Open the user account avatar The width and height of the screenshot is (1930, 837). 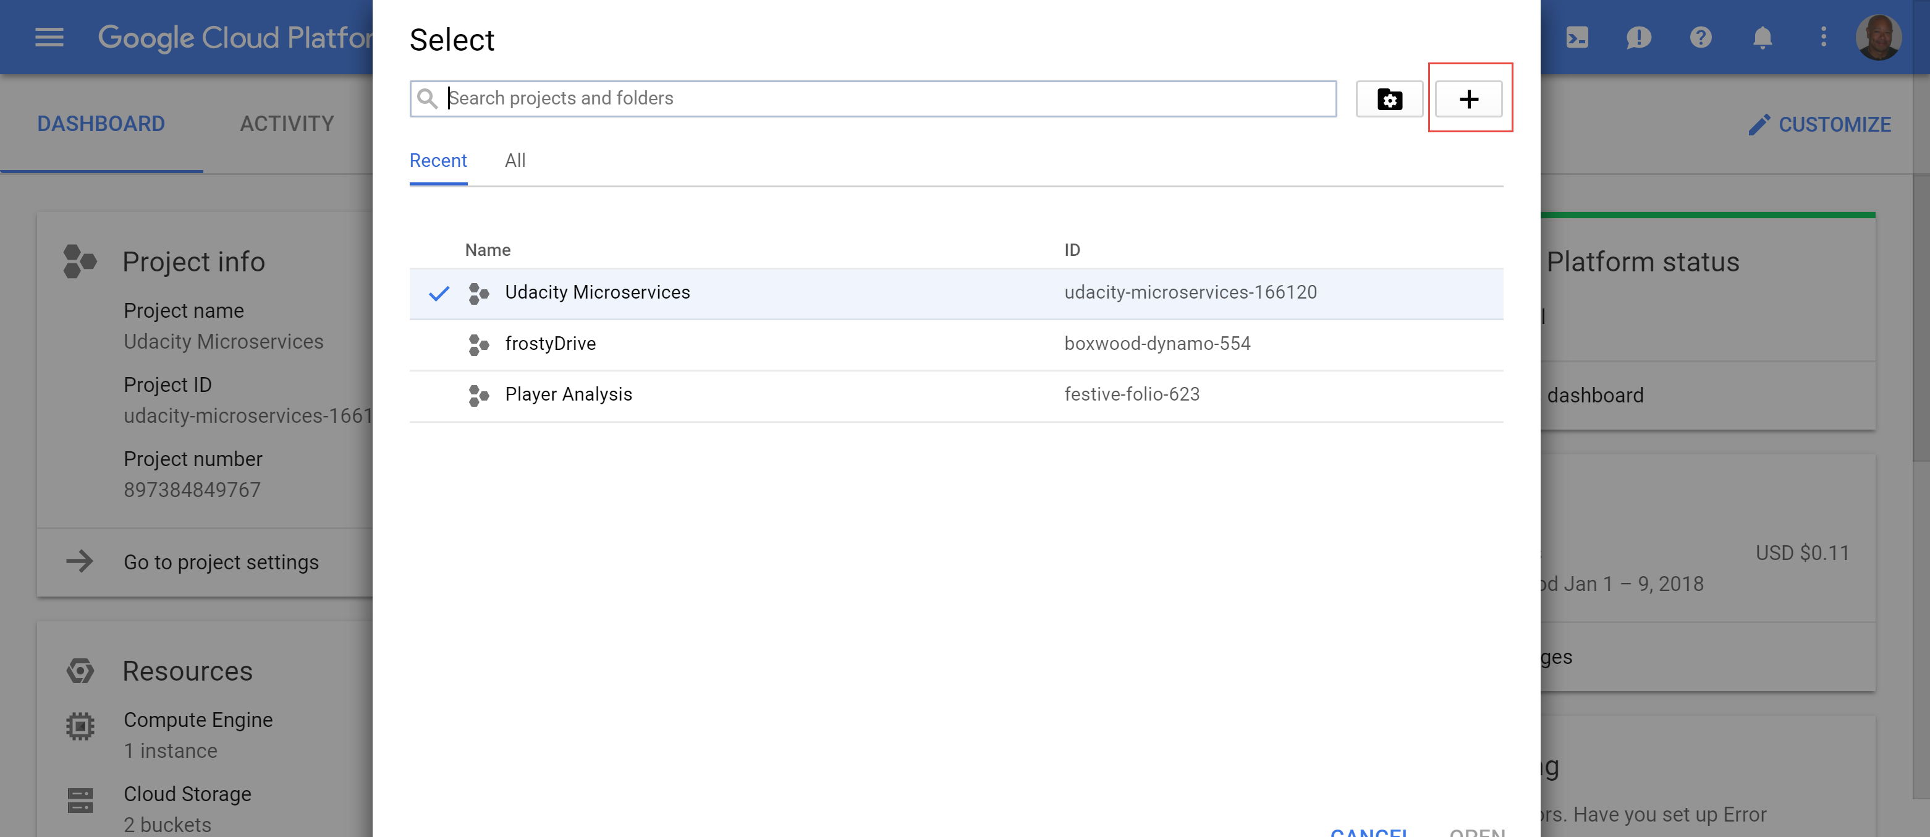1877,36
